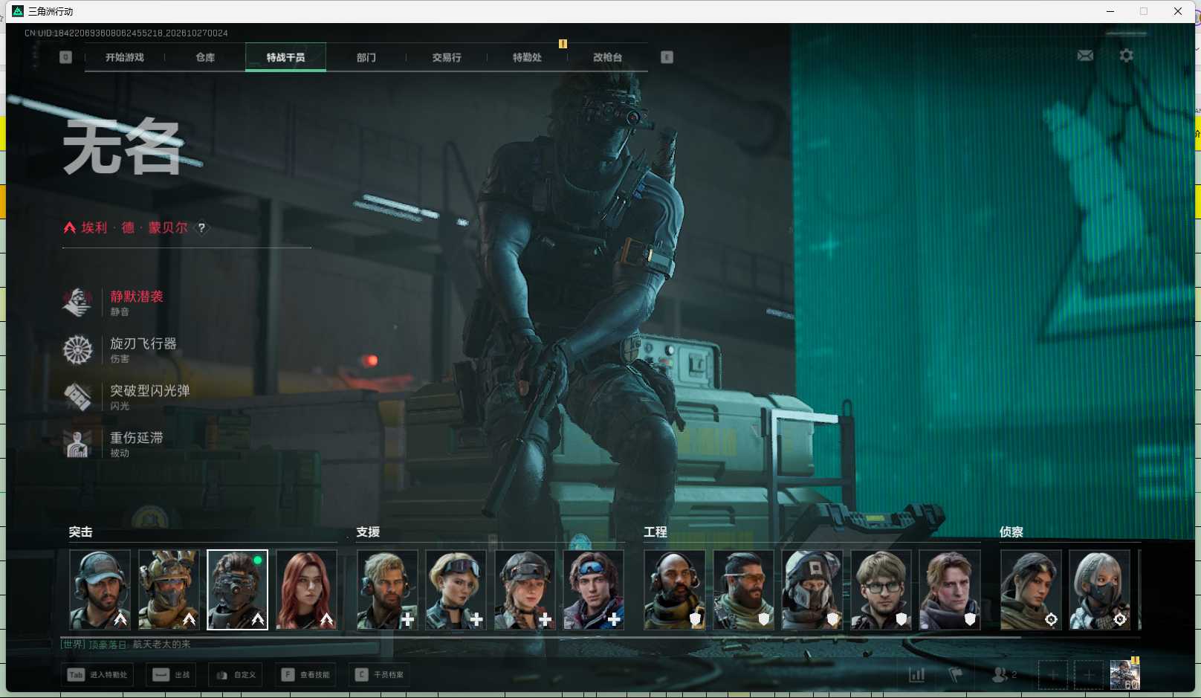Open the player avatar in bottom corner
The image size is (1201, 698).
click(x=1124, y=675)
